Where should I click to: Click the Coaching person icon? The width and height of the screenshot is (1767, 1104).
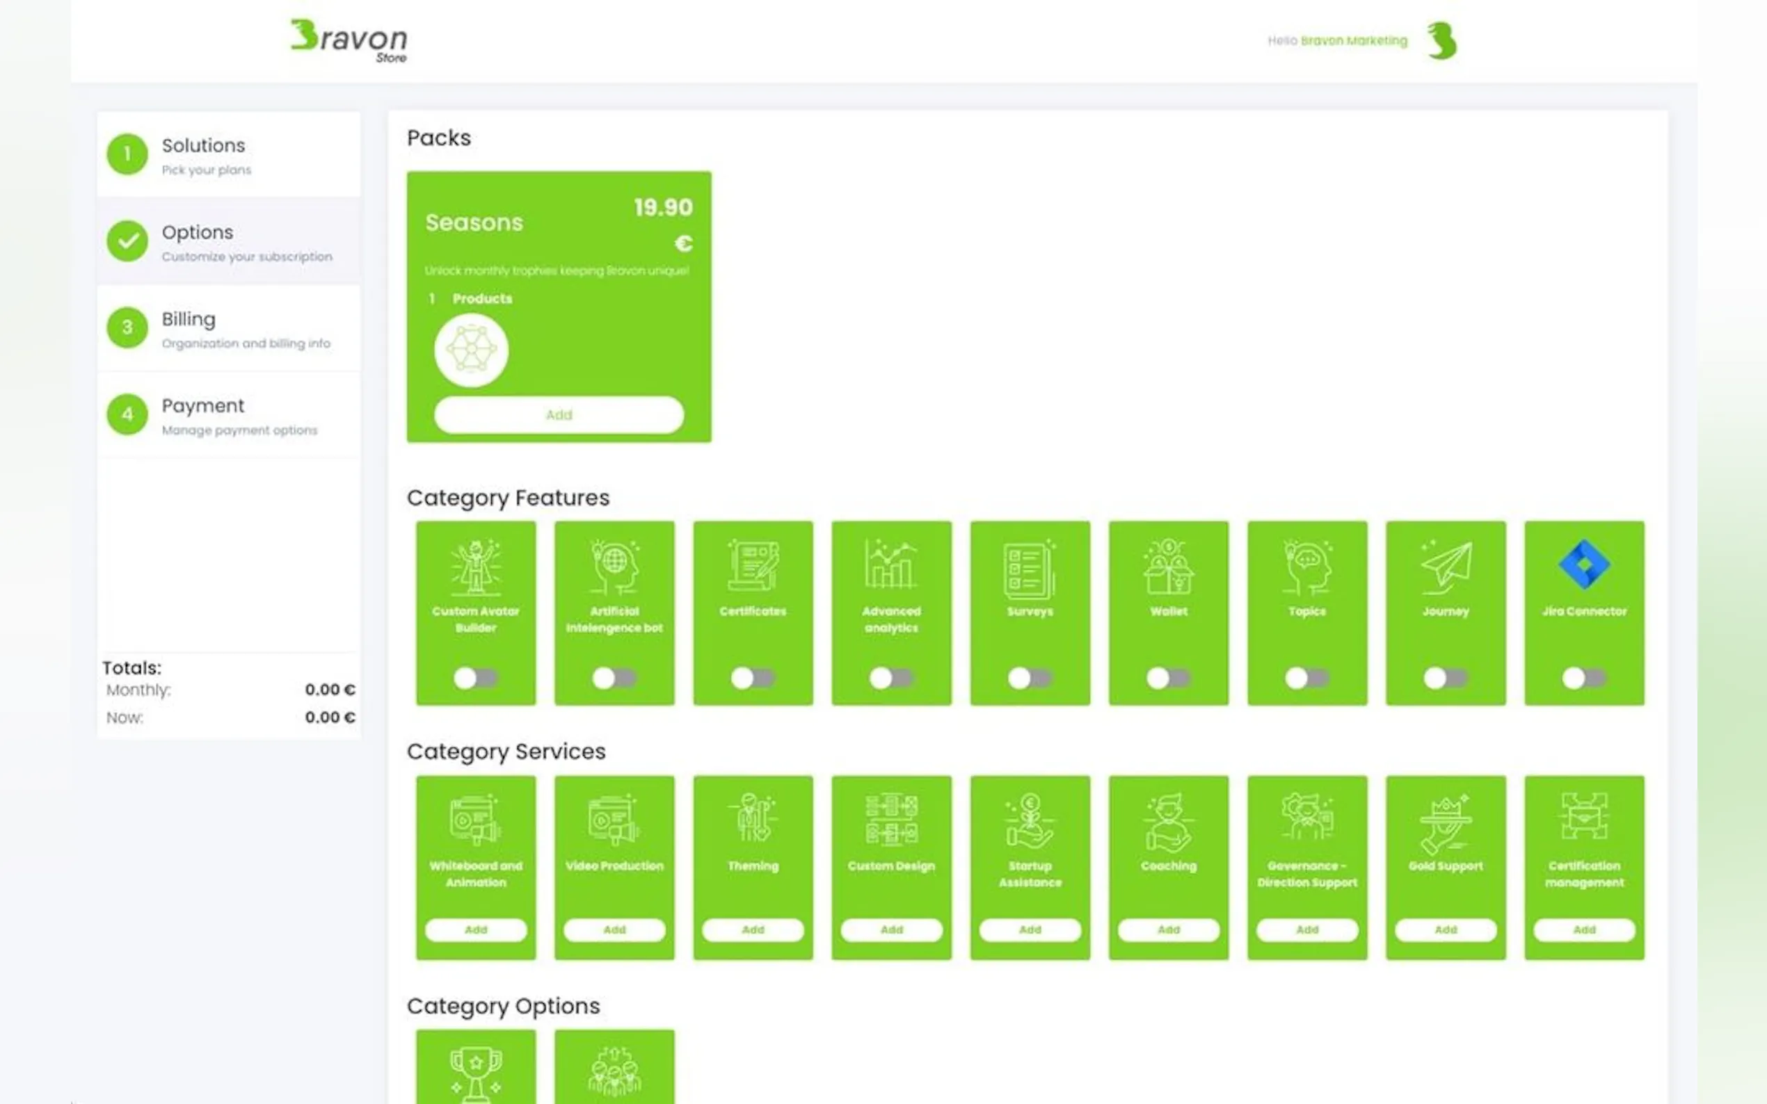(x=1168, y=822)
